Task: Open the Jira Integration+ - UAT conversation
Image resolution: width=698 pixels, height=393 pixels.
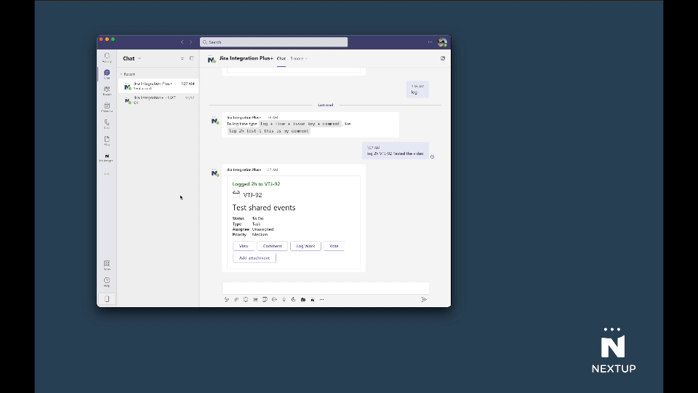Action: click(x=159, y=100)
